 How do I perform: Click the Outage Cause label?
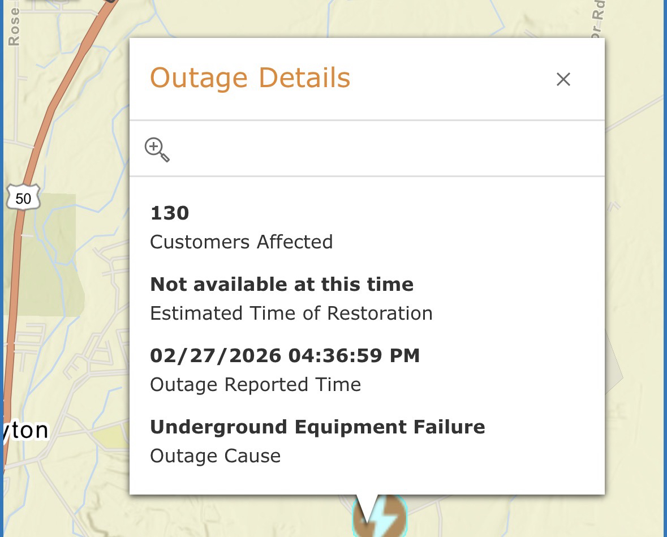click(215, 456)
